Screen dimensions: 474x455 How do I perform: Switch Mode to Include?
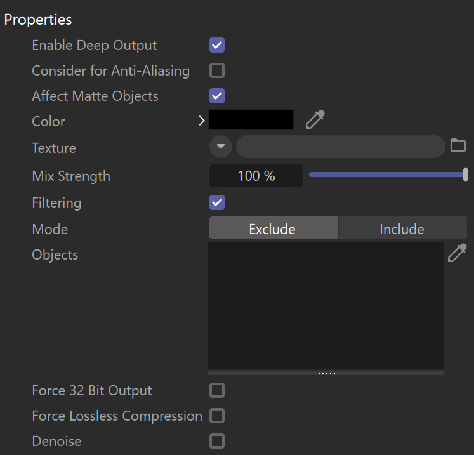[402, 228]
